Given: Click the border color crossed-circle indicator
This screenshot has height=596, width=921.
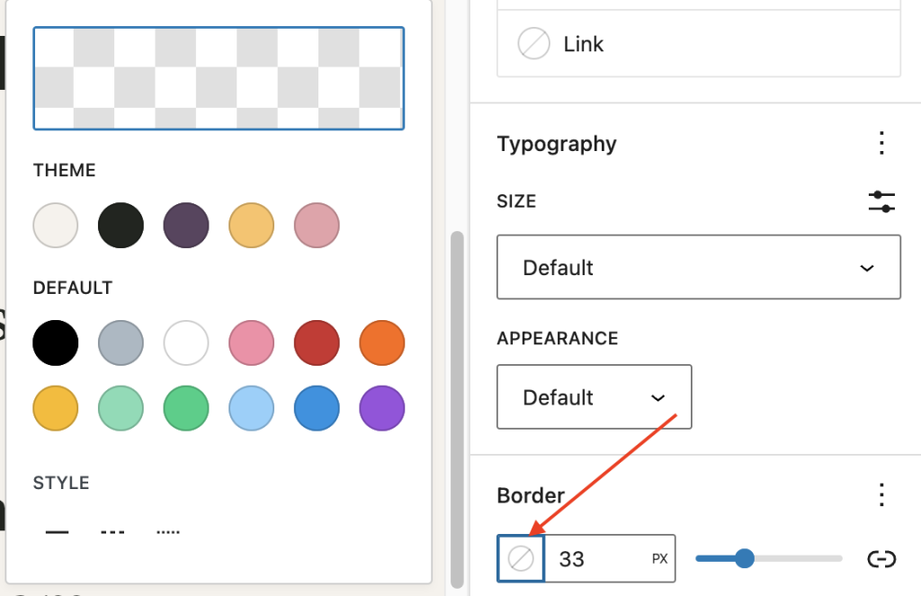Looking at the screenshot, I should tap(521, 558).
